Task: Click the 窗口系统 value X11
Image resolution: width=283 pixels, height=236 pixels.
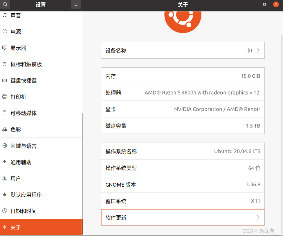Action: (x=255, y=201)
